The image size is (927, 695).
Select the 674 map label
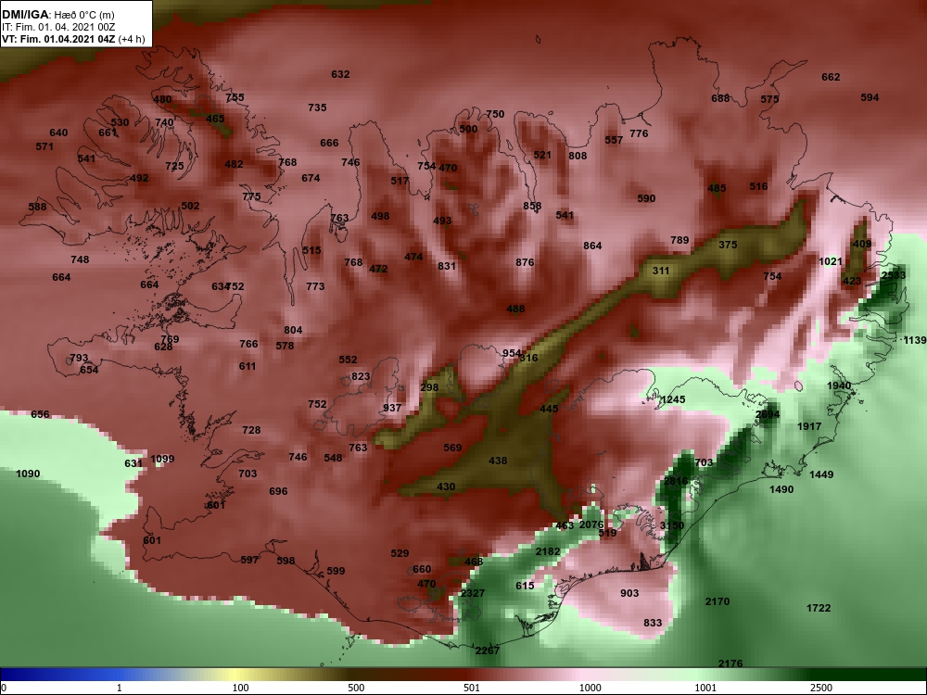coord(311,178)
